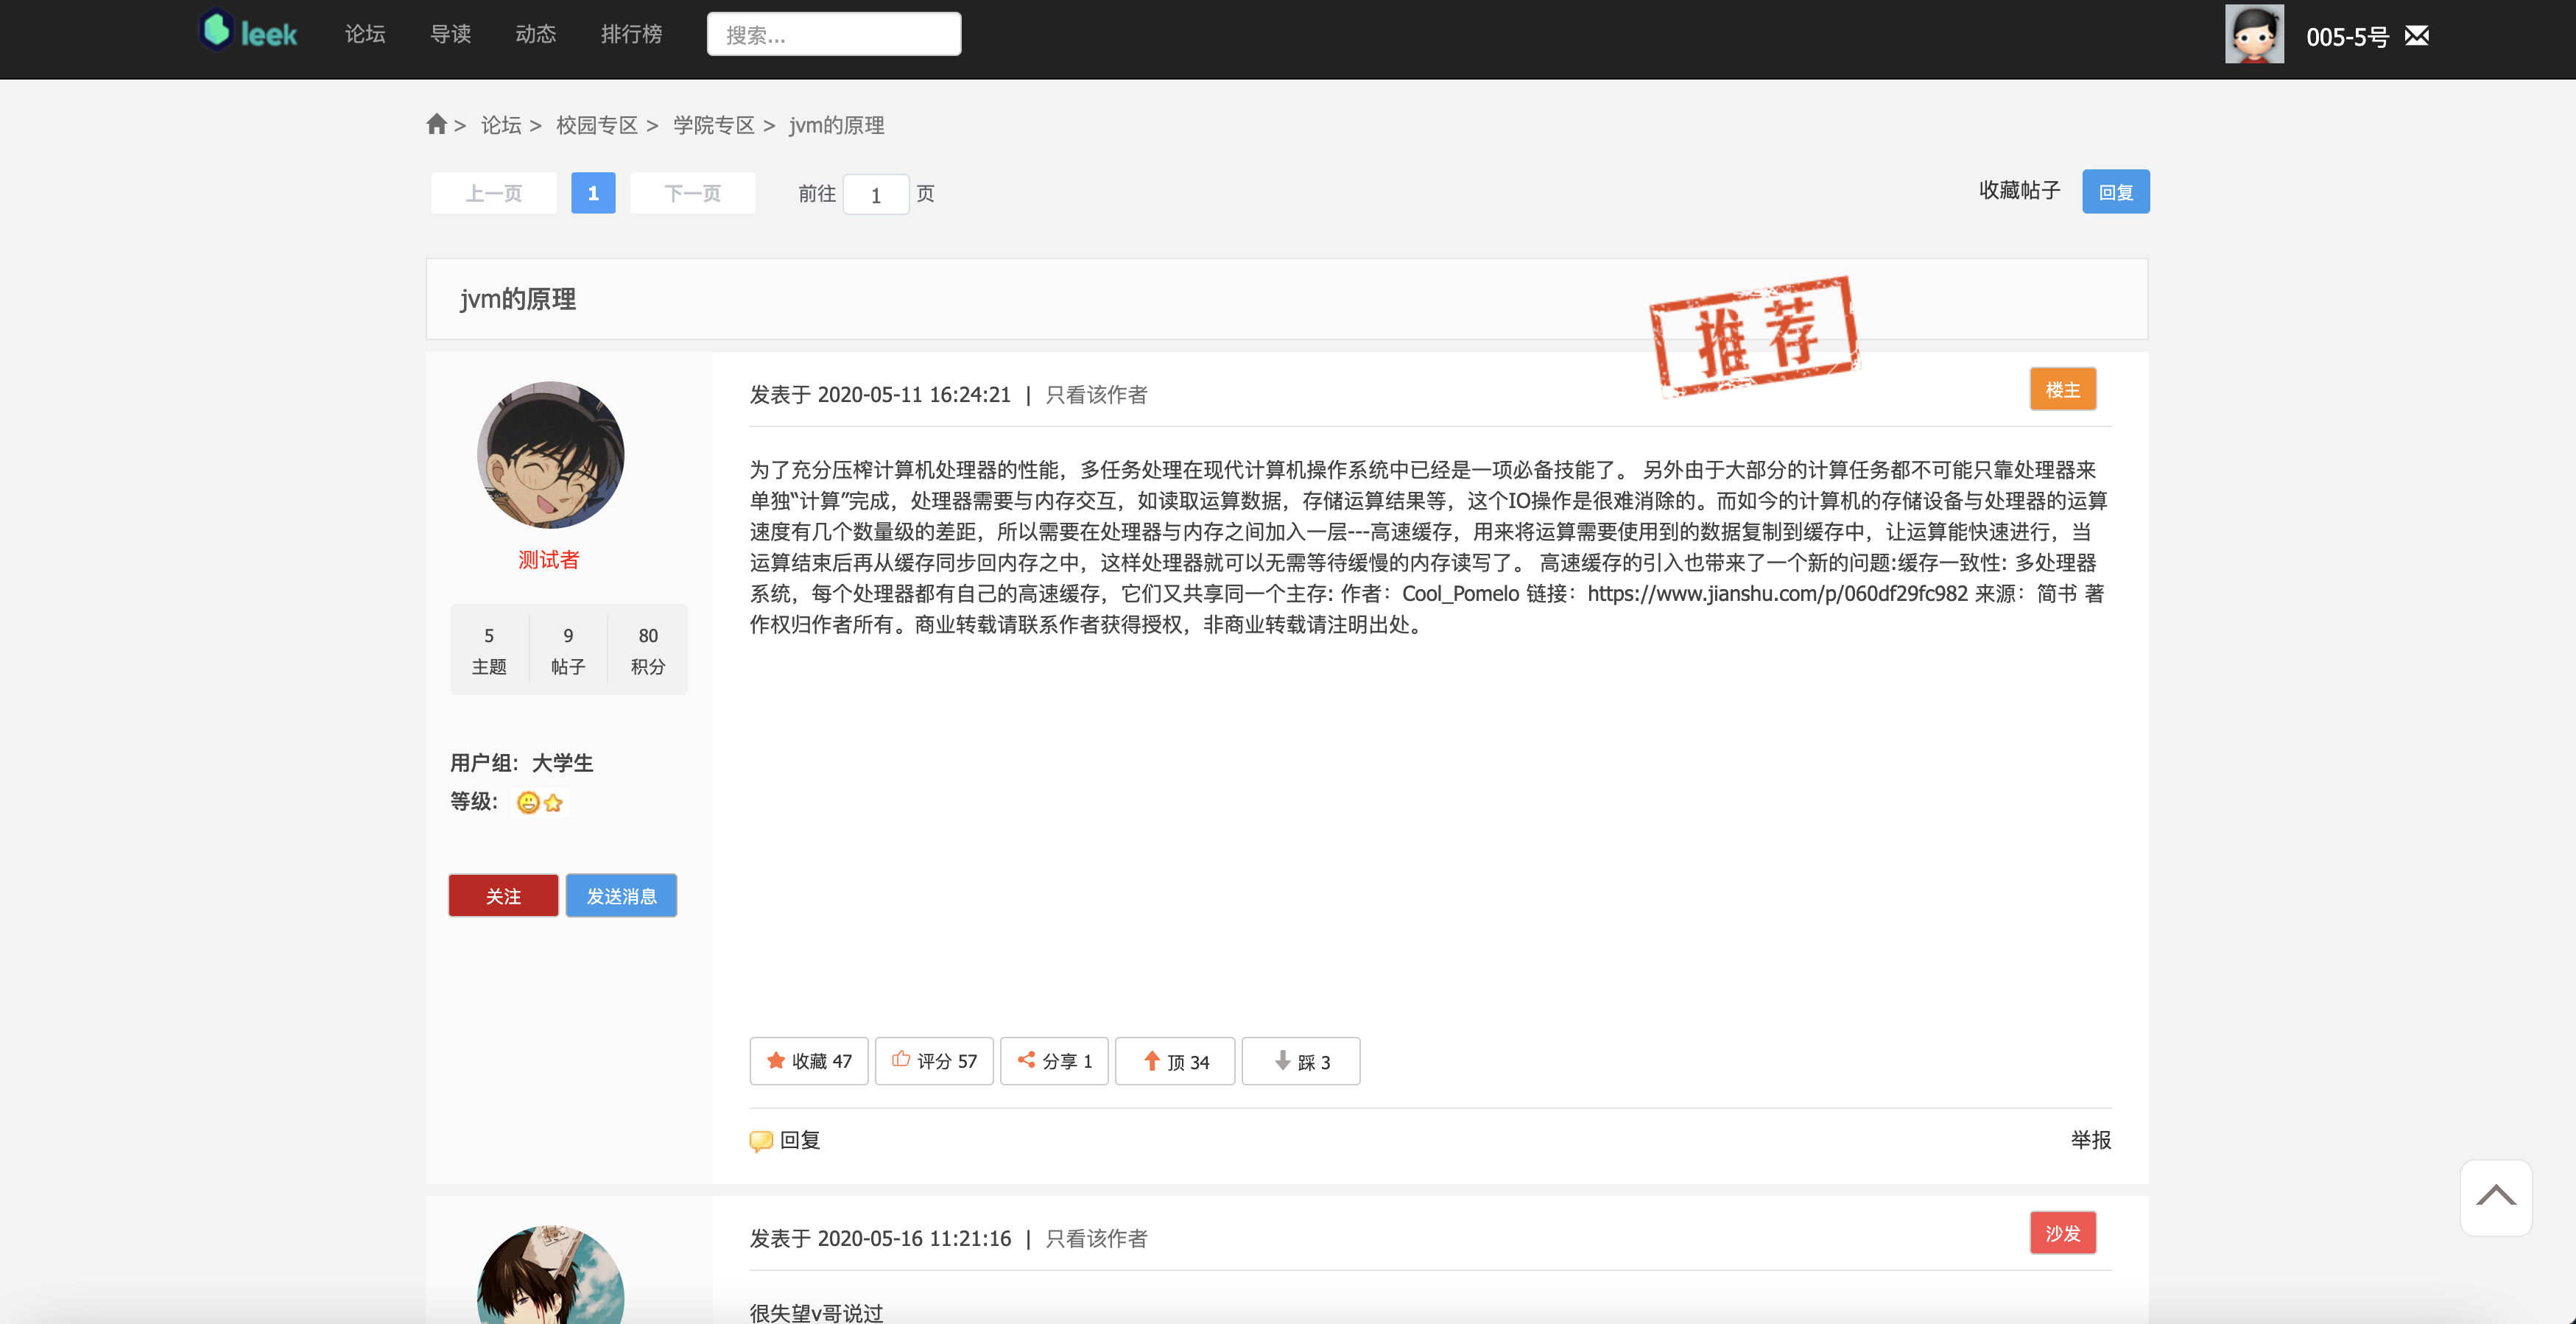Click the jvm的原理 post title
2576x1324 pixels.
(518, 299)
